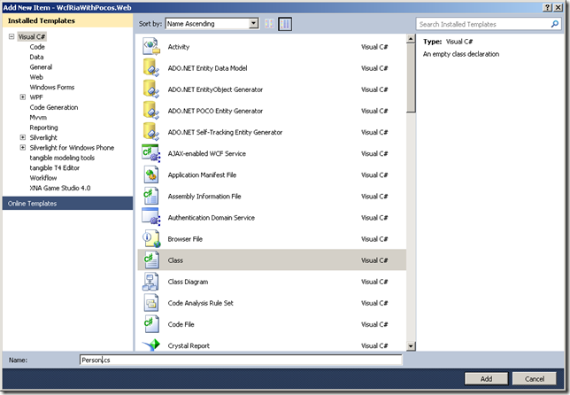Select the Authentication Domain Service icon

(x=151, y=218)
